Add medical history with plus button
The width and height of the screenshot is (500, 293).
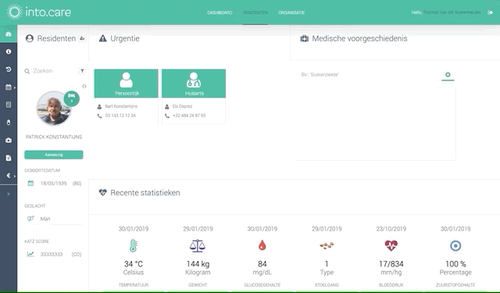448,74
